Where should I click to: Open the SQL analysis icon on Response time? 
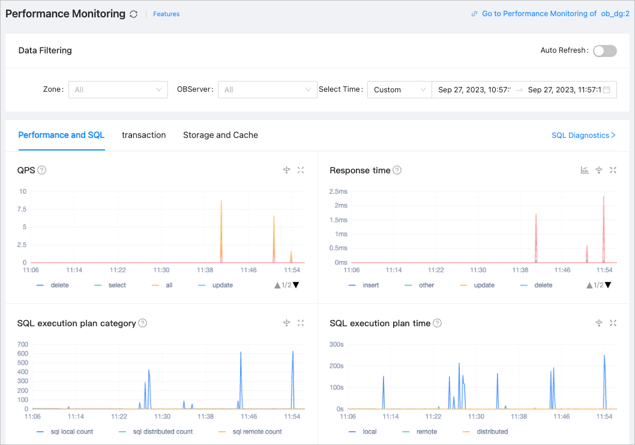[x=585, y=170]
